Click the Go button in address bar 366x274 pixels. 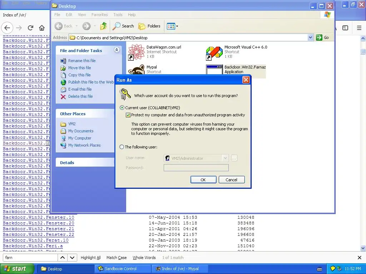pyautogui.click(x=322, y=37)
